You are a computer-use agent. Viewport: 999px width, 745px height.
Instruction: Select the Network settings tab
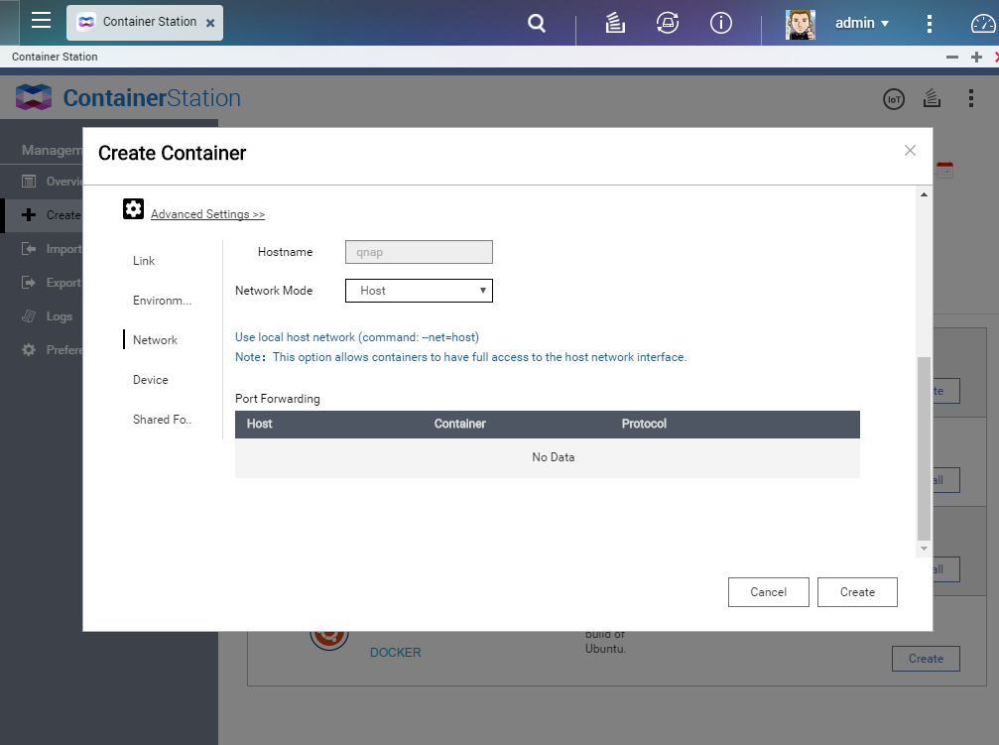(155, 340)
